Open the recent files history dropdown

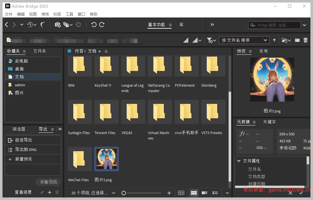pos(32,25)
